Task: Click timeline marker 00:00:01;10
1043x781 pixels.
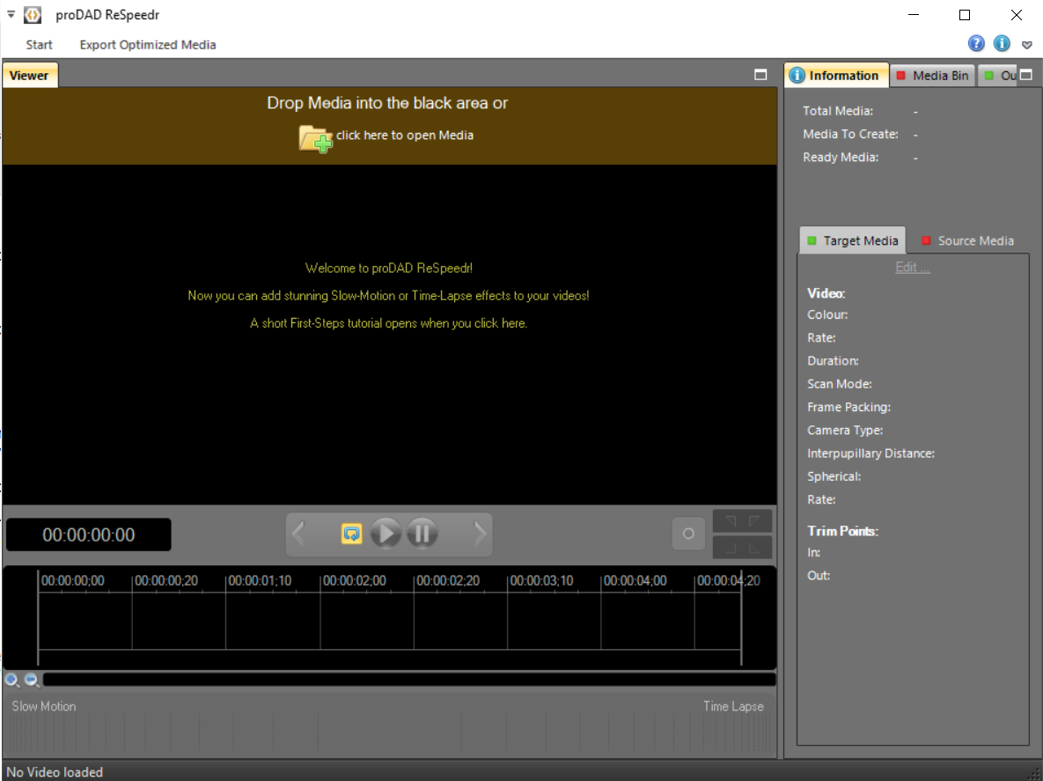Action: [260, 581]
